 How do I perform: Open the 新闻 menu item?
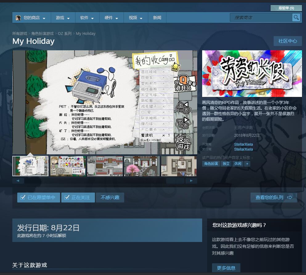tap(157, 18)
